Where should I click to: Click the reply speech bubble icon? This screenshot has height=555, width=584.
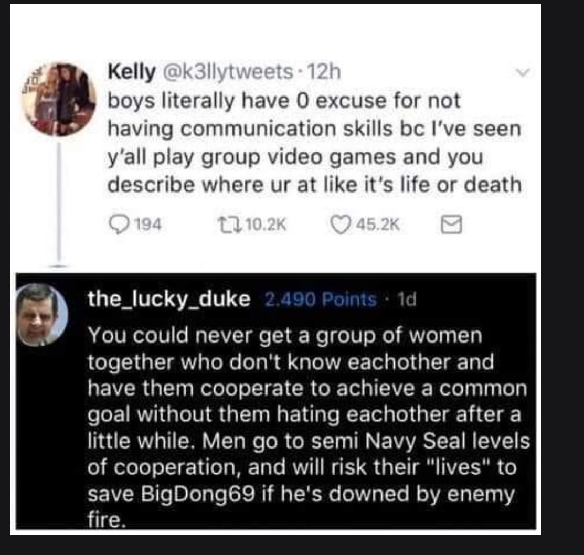tap(118, 225)
